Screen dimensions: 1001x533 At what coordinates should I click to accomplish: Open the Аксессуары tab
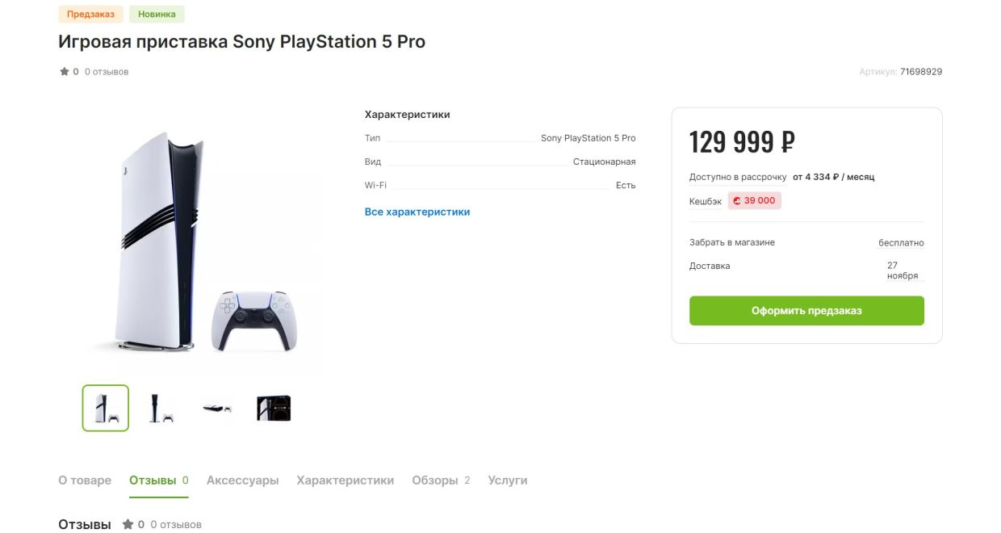[x=242, y=481]
